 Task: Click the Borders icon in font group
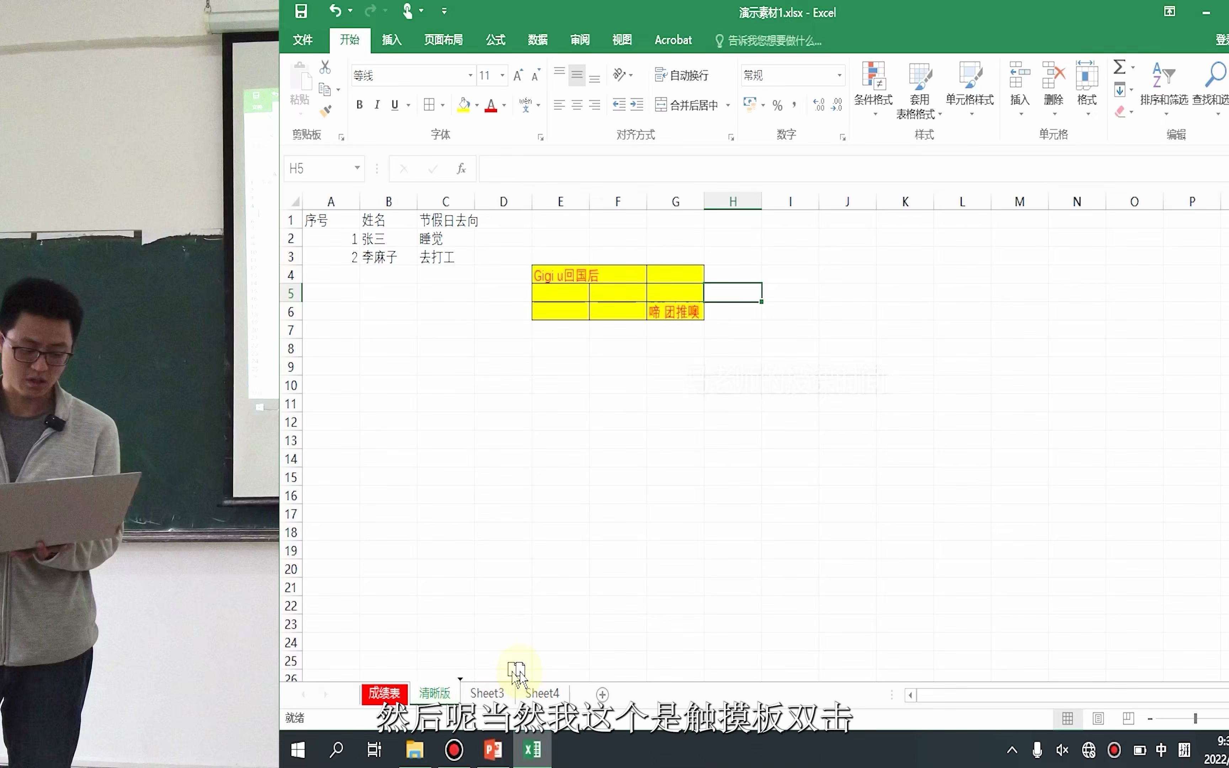coord(429,105)
